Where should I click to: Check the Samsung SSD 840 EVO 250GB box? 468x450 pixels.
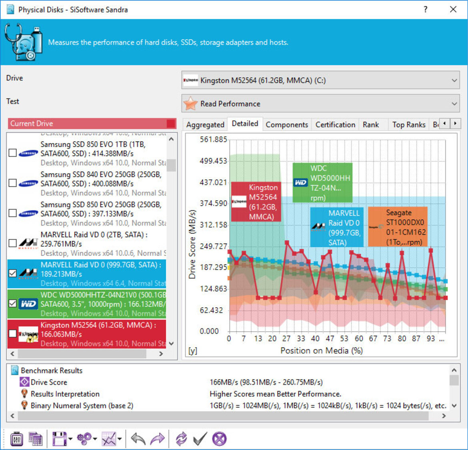pos(12,183)
